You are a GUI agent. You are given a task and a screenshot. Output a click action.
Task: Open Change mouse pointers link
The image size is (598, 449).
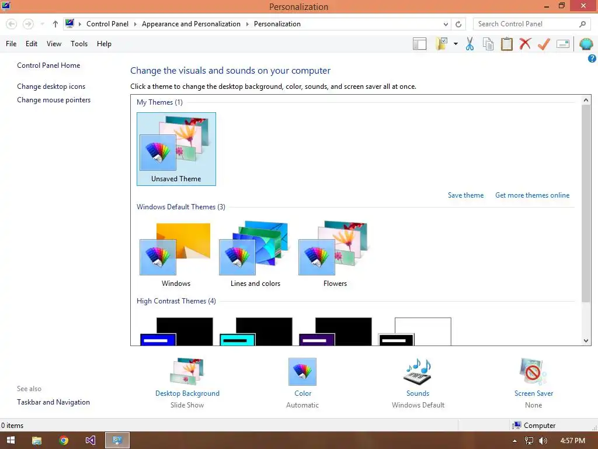coord(54,100)
